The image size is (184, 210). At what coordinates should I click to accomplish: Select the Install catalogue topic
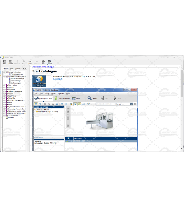16,81
